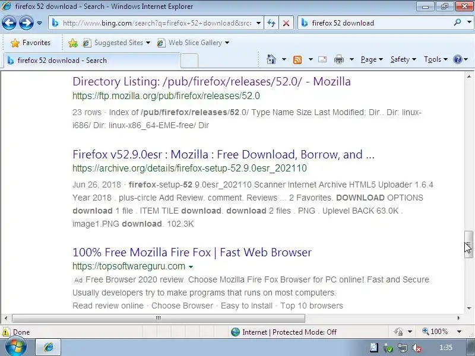Click the vertical scrollbar up arrow
The width and height of the screenshot is (475, 356).
tap(468, 77)
